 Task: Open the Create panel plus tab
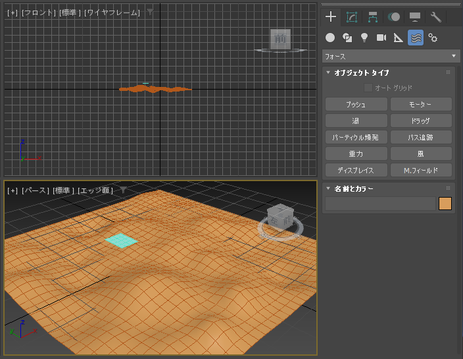(331, 17)
